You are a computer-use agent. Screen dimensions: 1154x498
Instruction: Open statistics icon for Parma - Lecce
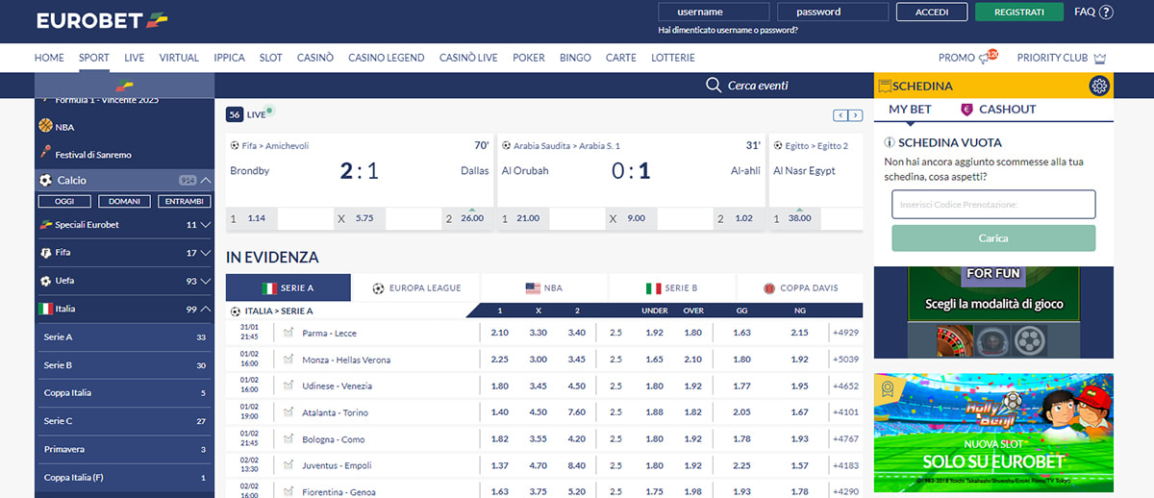[x=288, y=333]
